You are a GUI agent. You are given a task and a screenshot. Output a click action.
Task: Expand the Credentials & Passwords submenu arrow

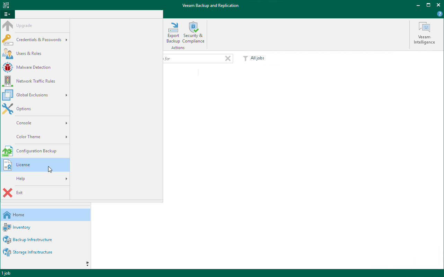click(x=66, y=40)
